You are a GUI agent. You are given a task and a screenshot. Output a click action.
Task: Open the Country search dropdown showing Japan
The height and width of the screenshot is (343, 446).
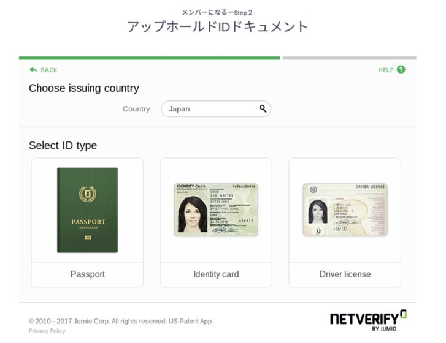tap(216, 109)
